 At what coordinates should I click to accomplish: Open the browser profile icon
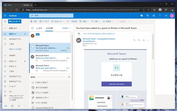point(160,10)
